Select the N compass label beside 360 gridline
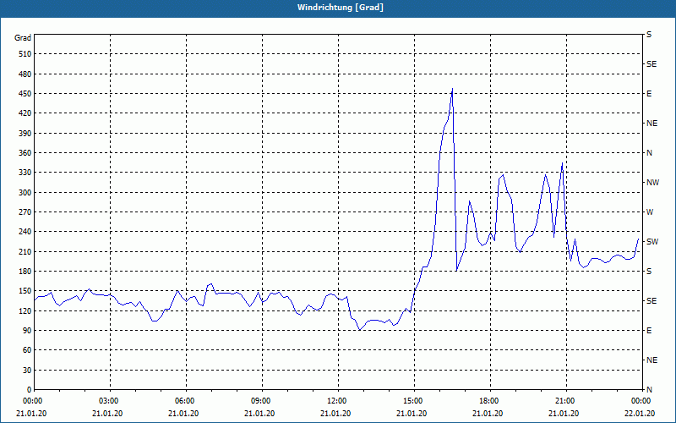Image resolution: width=676 pixels, height=423 pixels. pos(649,153)
